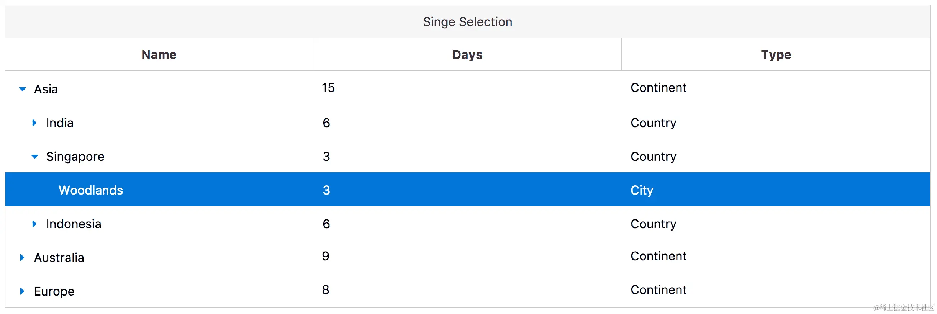Select the India row name
The image size is (937, 314).
click(60, 123)
